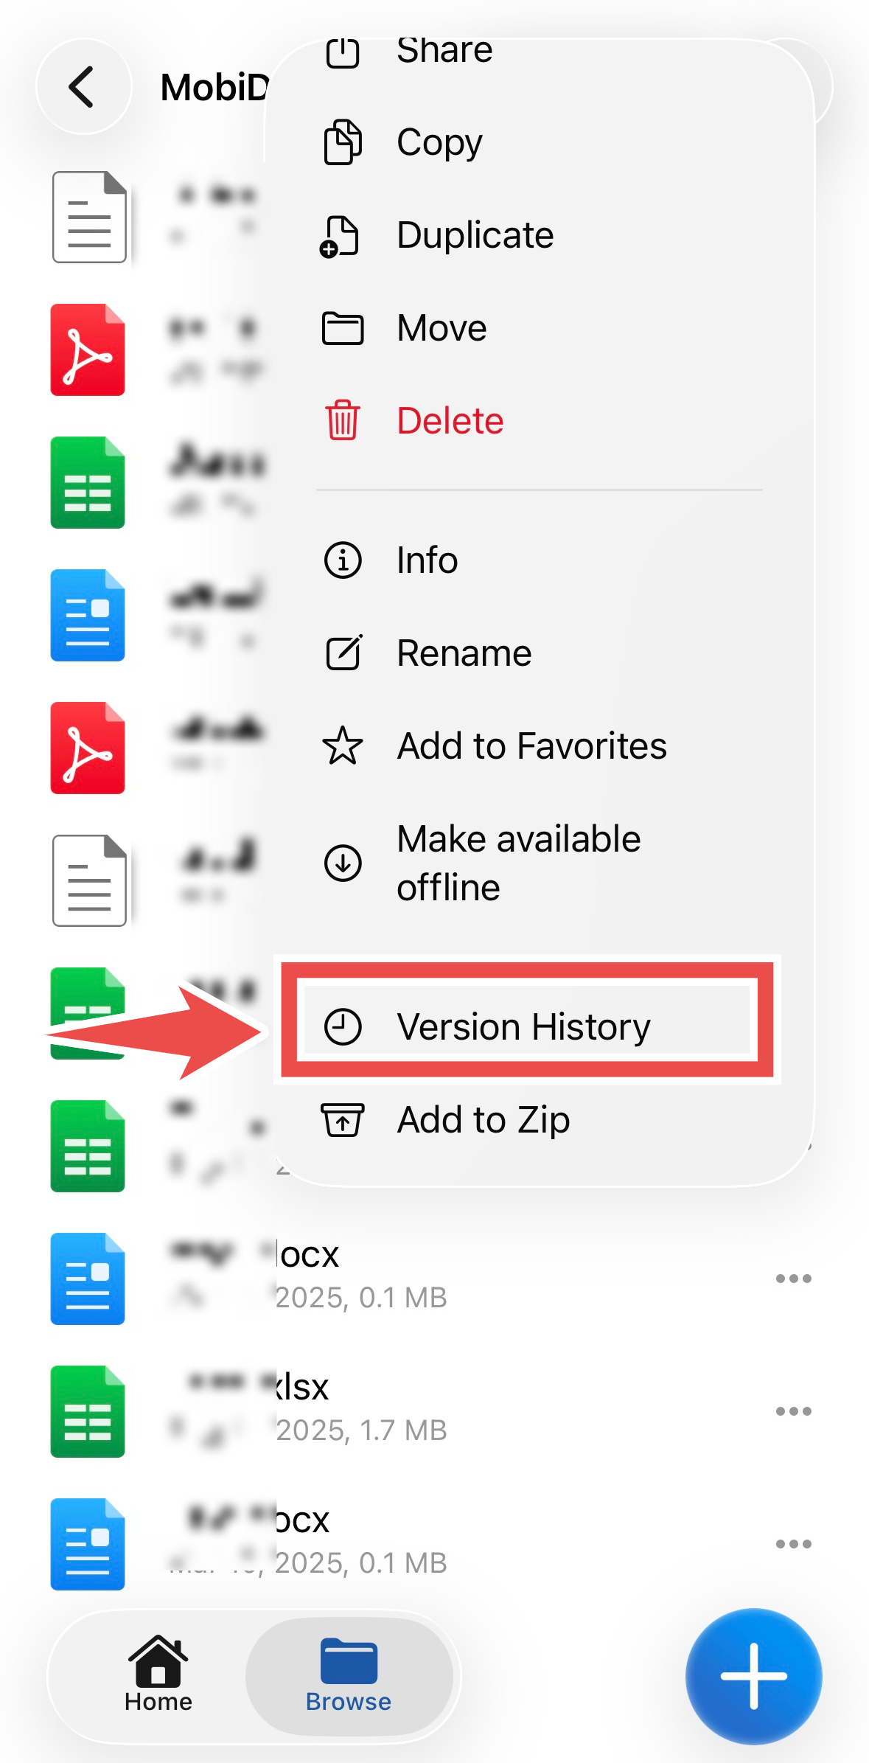Click the Info circle icon
869x1763 pixels.
click(x=343, y=560)
